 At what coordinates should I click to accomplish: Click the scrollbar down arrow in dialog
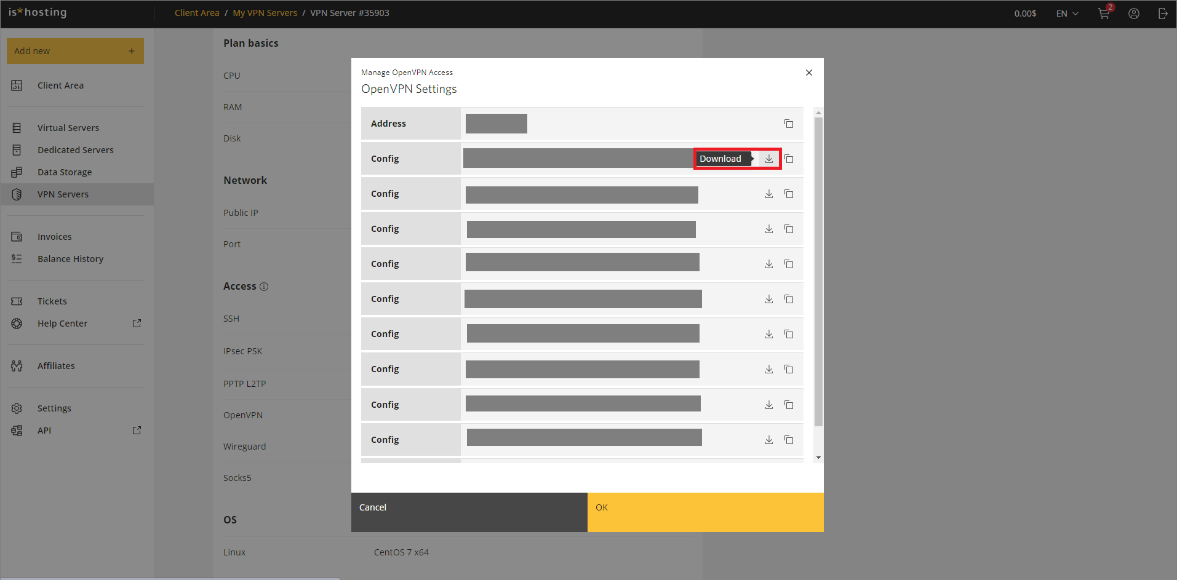818,458
